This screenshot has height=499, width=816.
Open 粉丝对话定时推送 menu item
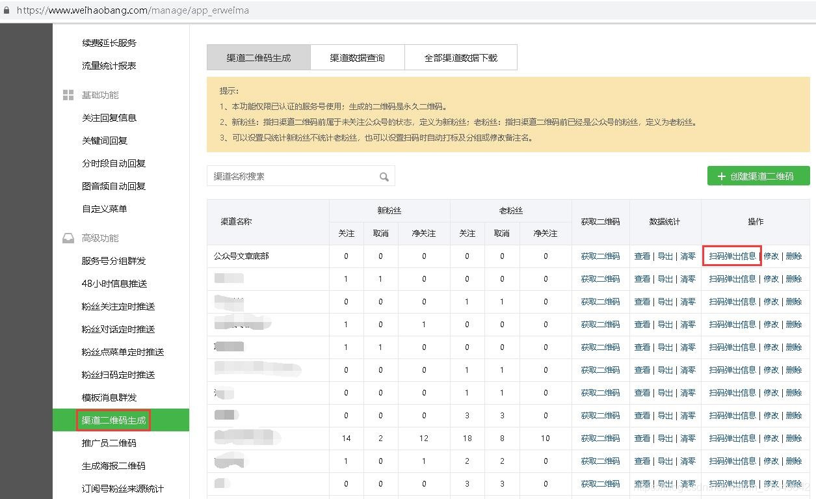(118, 329)
